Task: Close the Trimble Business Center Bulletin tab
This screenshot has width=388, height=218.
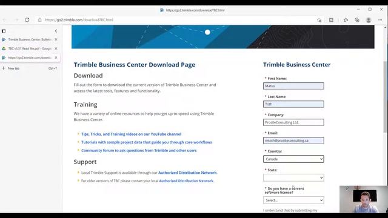Action: tap(56, 39)
